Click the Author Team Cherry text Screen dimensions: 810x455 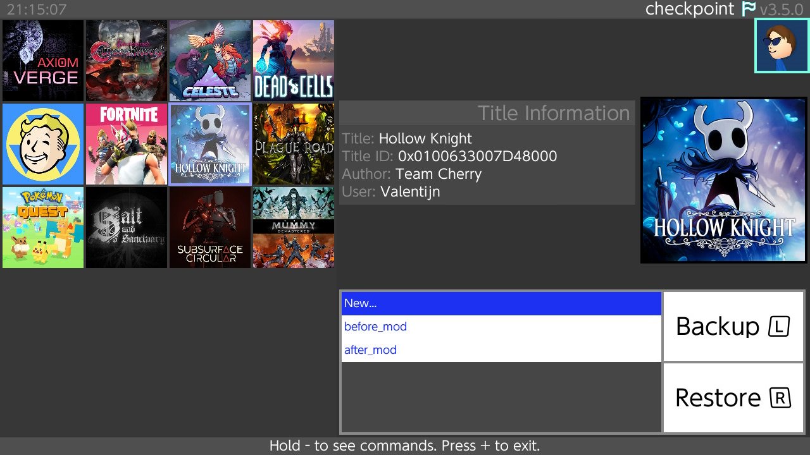coord(412,174)
